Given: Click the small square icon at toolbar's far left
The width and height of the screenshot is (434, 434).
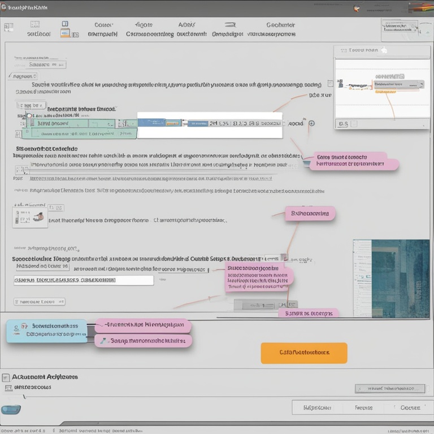Looking at the screenshot, I should point(8,27).
